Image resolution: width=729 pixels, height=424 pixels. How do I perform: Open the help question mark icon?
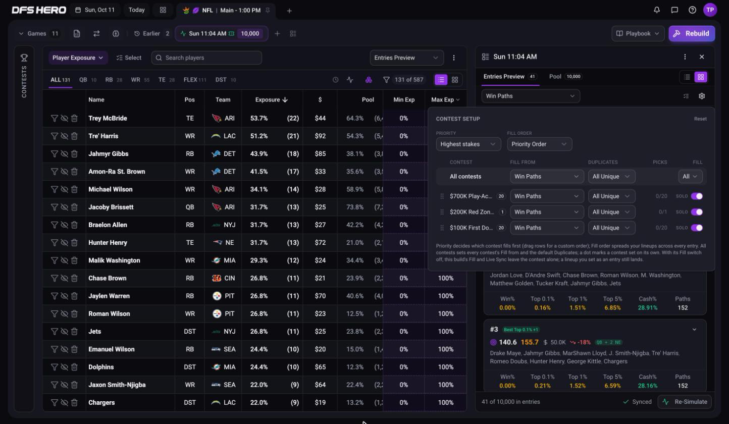click(x=692, y=10)
